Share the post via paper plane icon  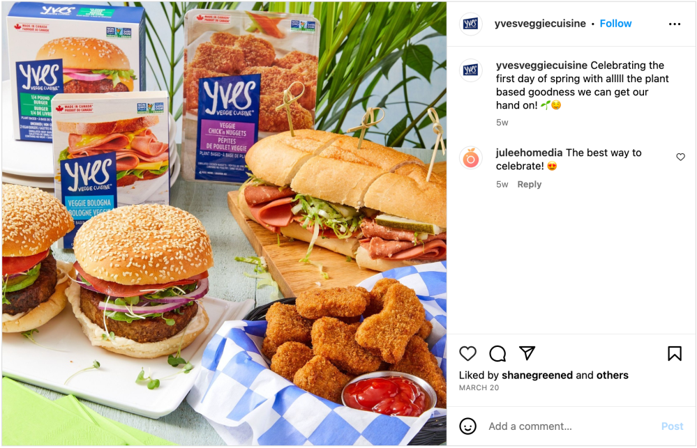pos(527,353)
